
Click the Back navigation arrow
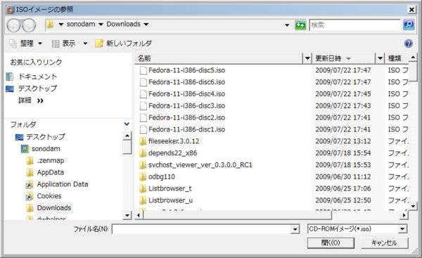14,25
